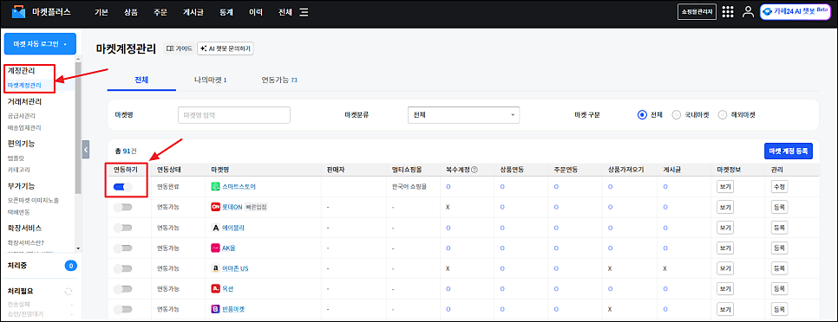Viewport: 838px width, 322px height.
Task: Click 등록 button in AK몰 row
Action: [x=779, y=248]
